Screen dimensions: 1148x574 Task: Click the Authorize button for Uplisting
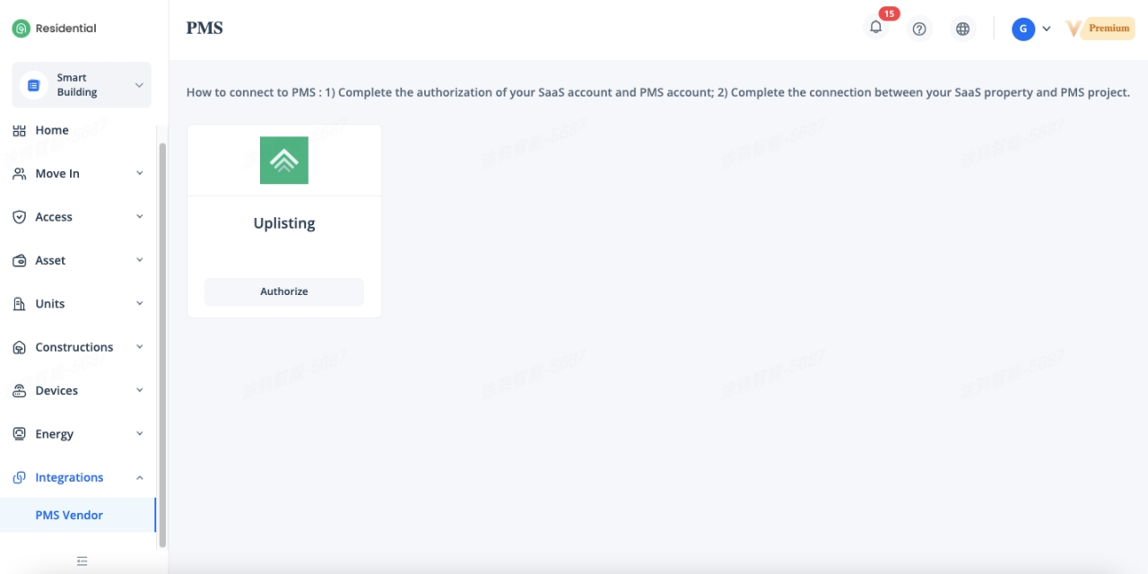point(284,291)
